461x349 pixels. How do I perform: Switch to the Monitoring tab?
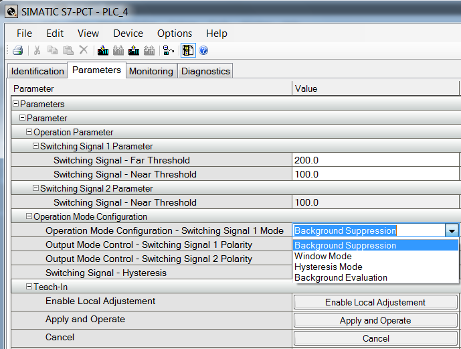pos(151,71)
